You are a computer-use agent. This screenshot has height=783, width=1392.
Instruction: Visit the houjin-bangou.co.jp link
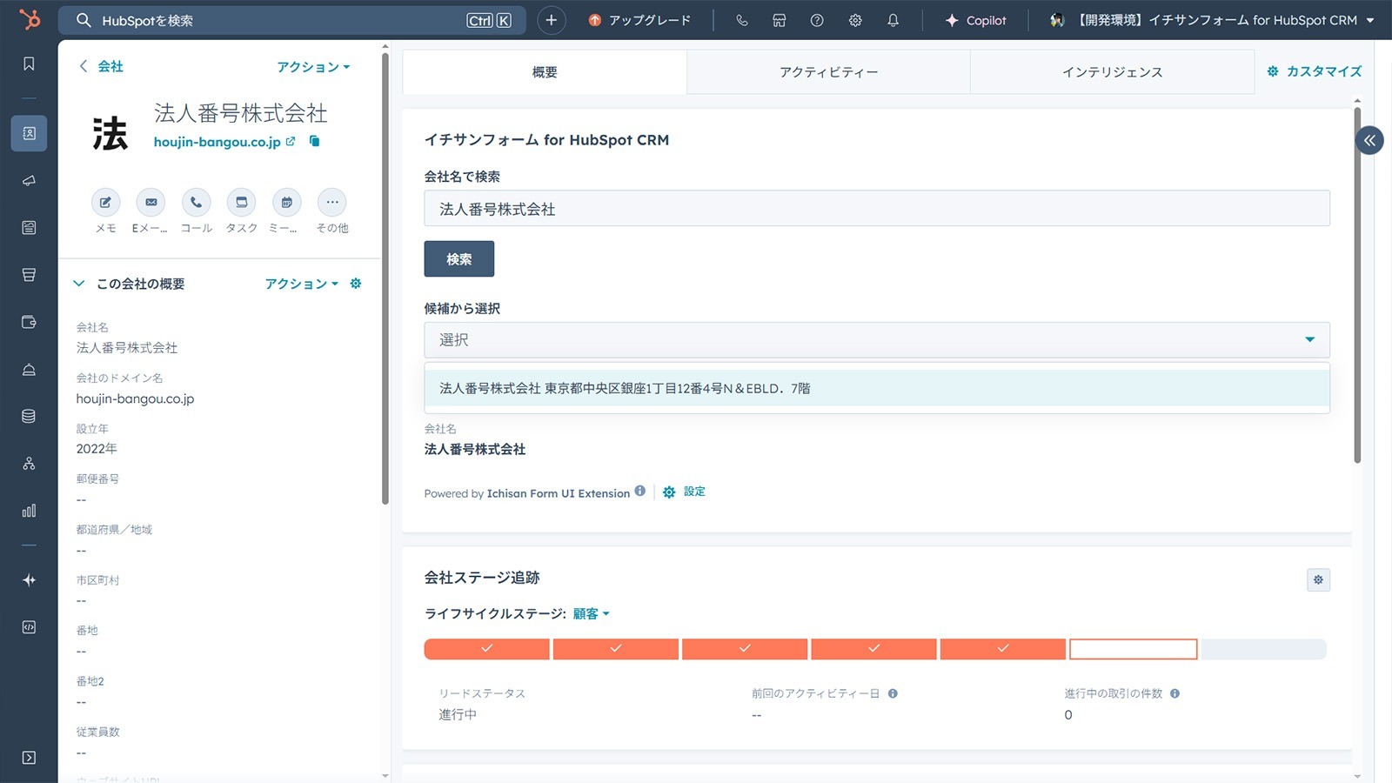(x=219, y=141)
